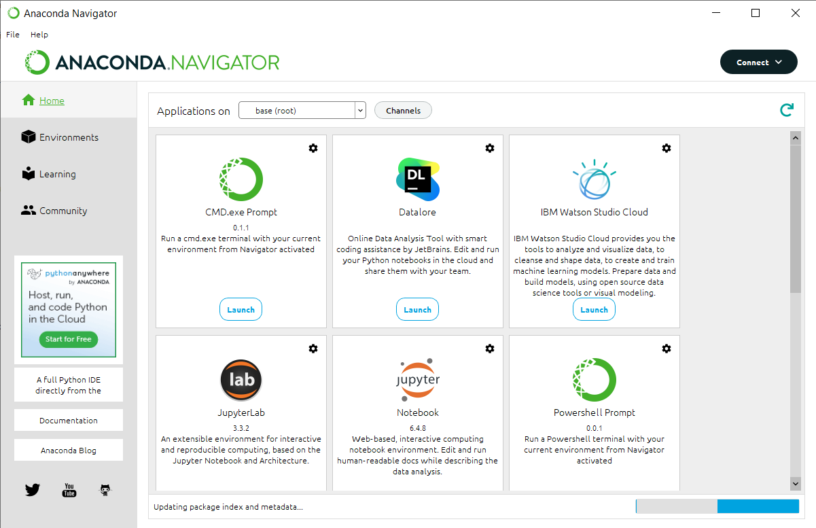The width and height of the screenshot is (816, 528).
Task: Open the Connect dropdown button
Action: point(759,62)
